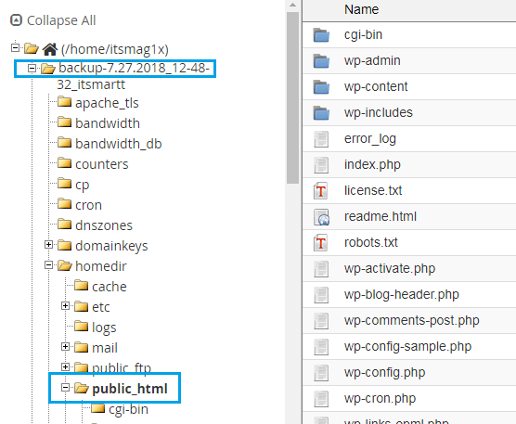Expand the domainkeys folder node
This screenshot has width=516, height=424.
point(48,245)
